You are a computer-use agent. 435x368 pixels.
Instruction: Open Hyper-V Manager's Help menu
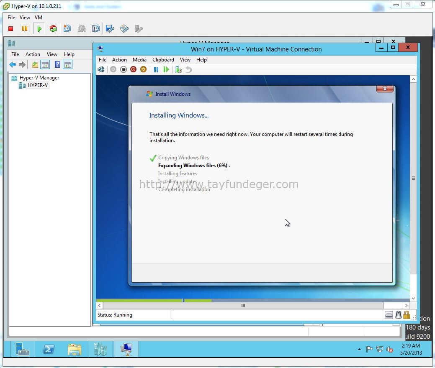(69, 54)
